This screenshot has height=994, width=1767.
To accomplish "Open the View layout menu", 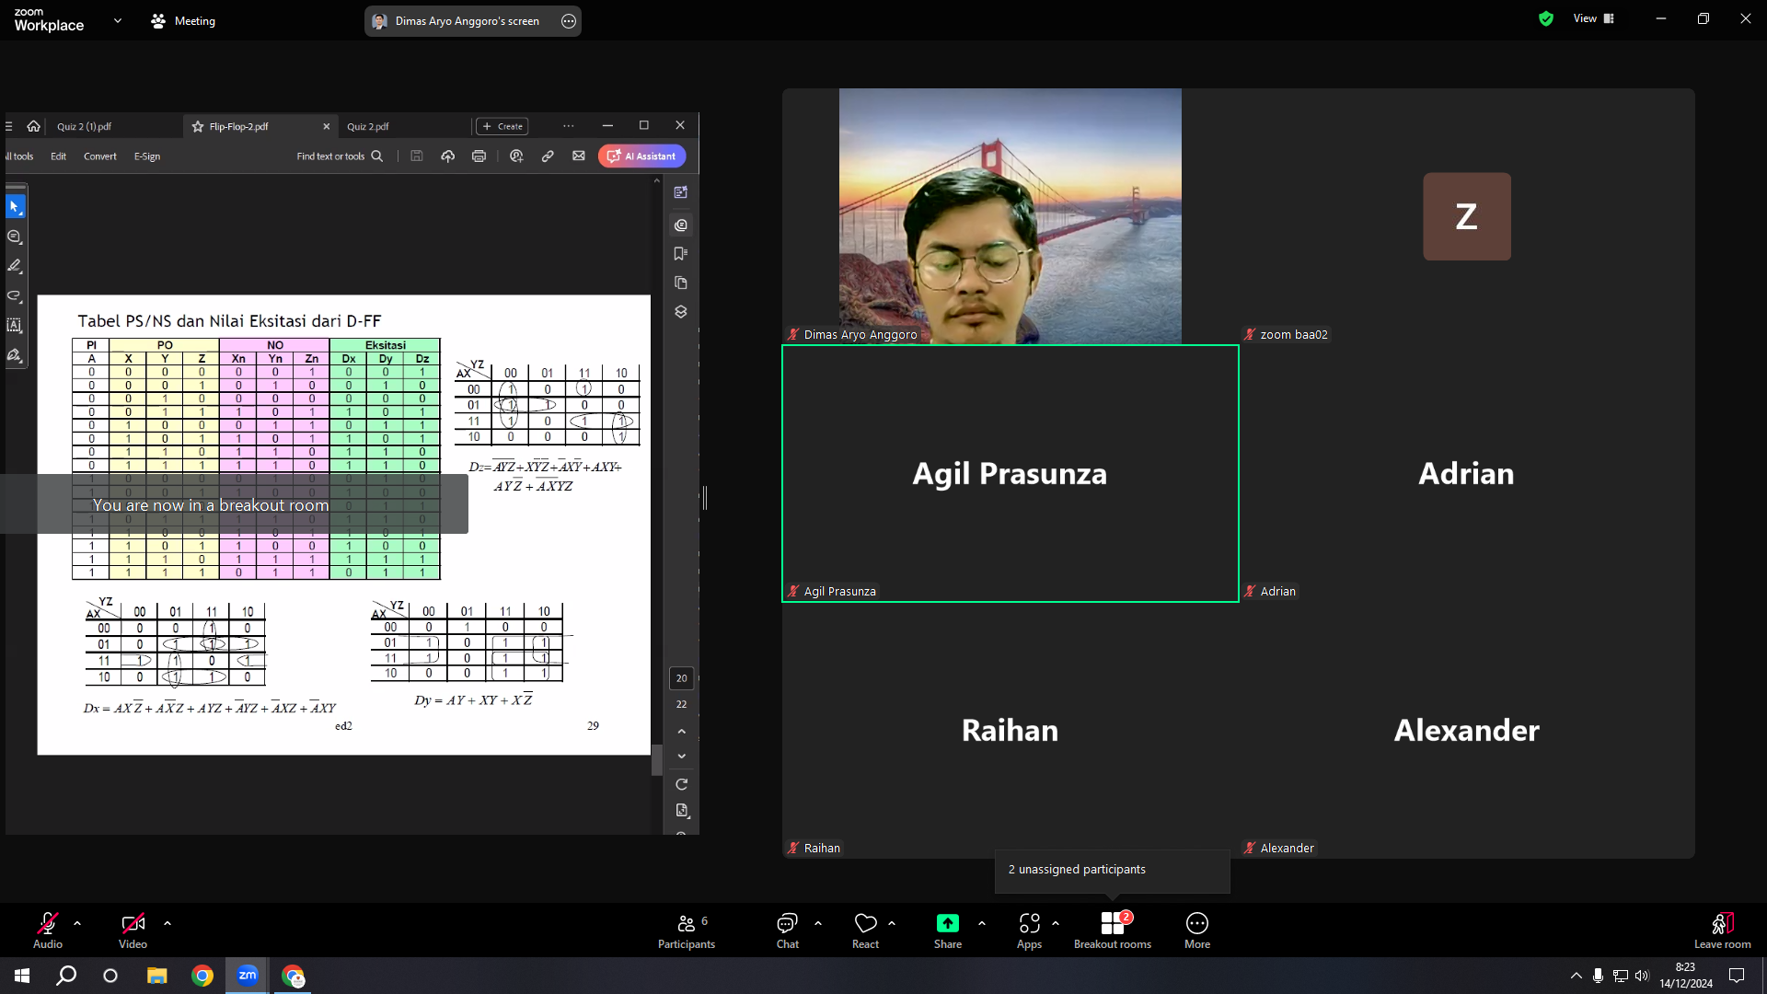I will point(1594,18).
